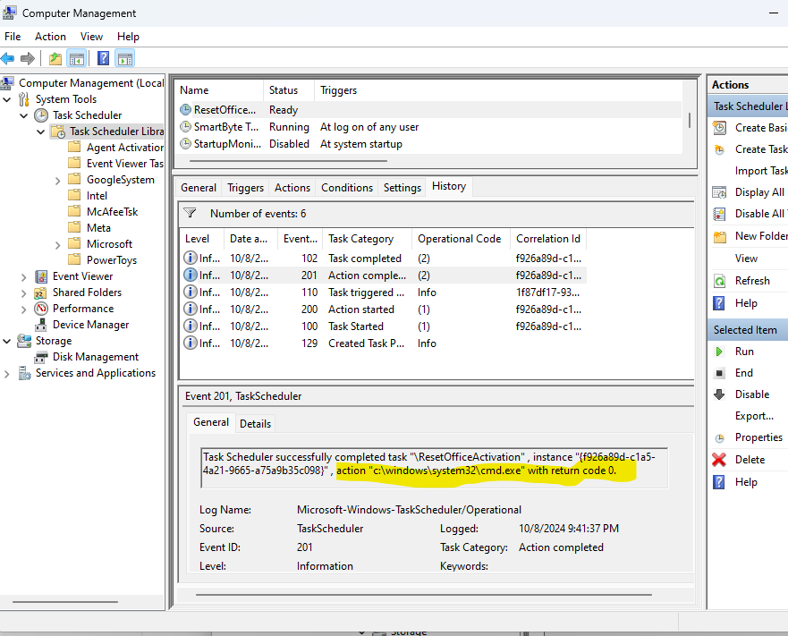Open Shared Folders in the tree
This screenshot has width=788, height=636.
87,293
